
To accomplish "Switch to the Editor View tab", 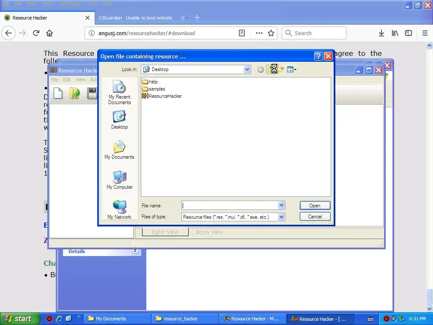I will pos(165,232).
